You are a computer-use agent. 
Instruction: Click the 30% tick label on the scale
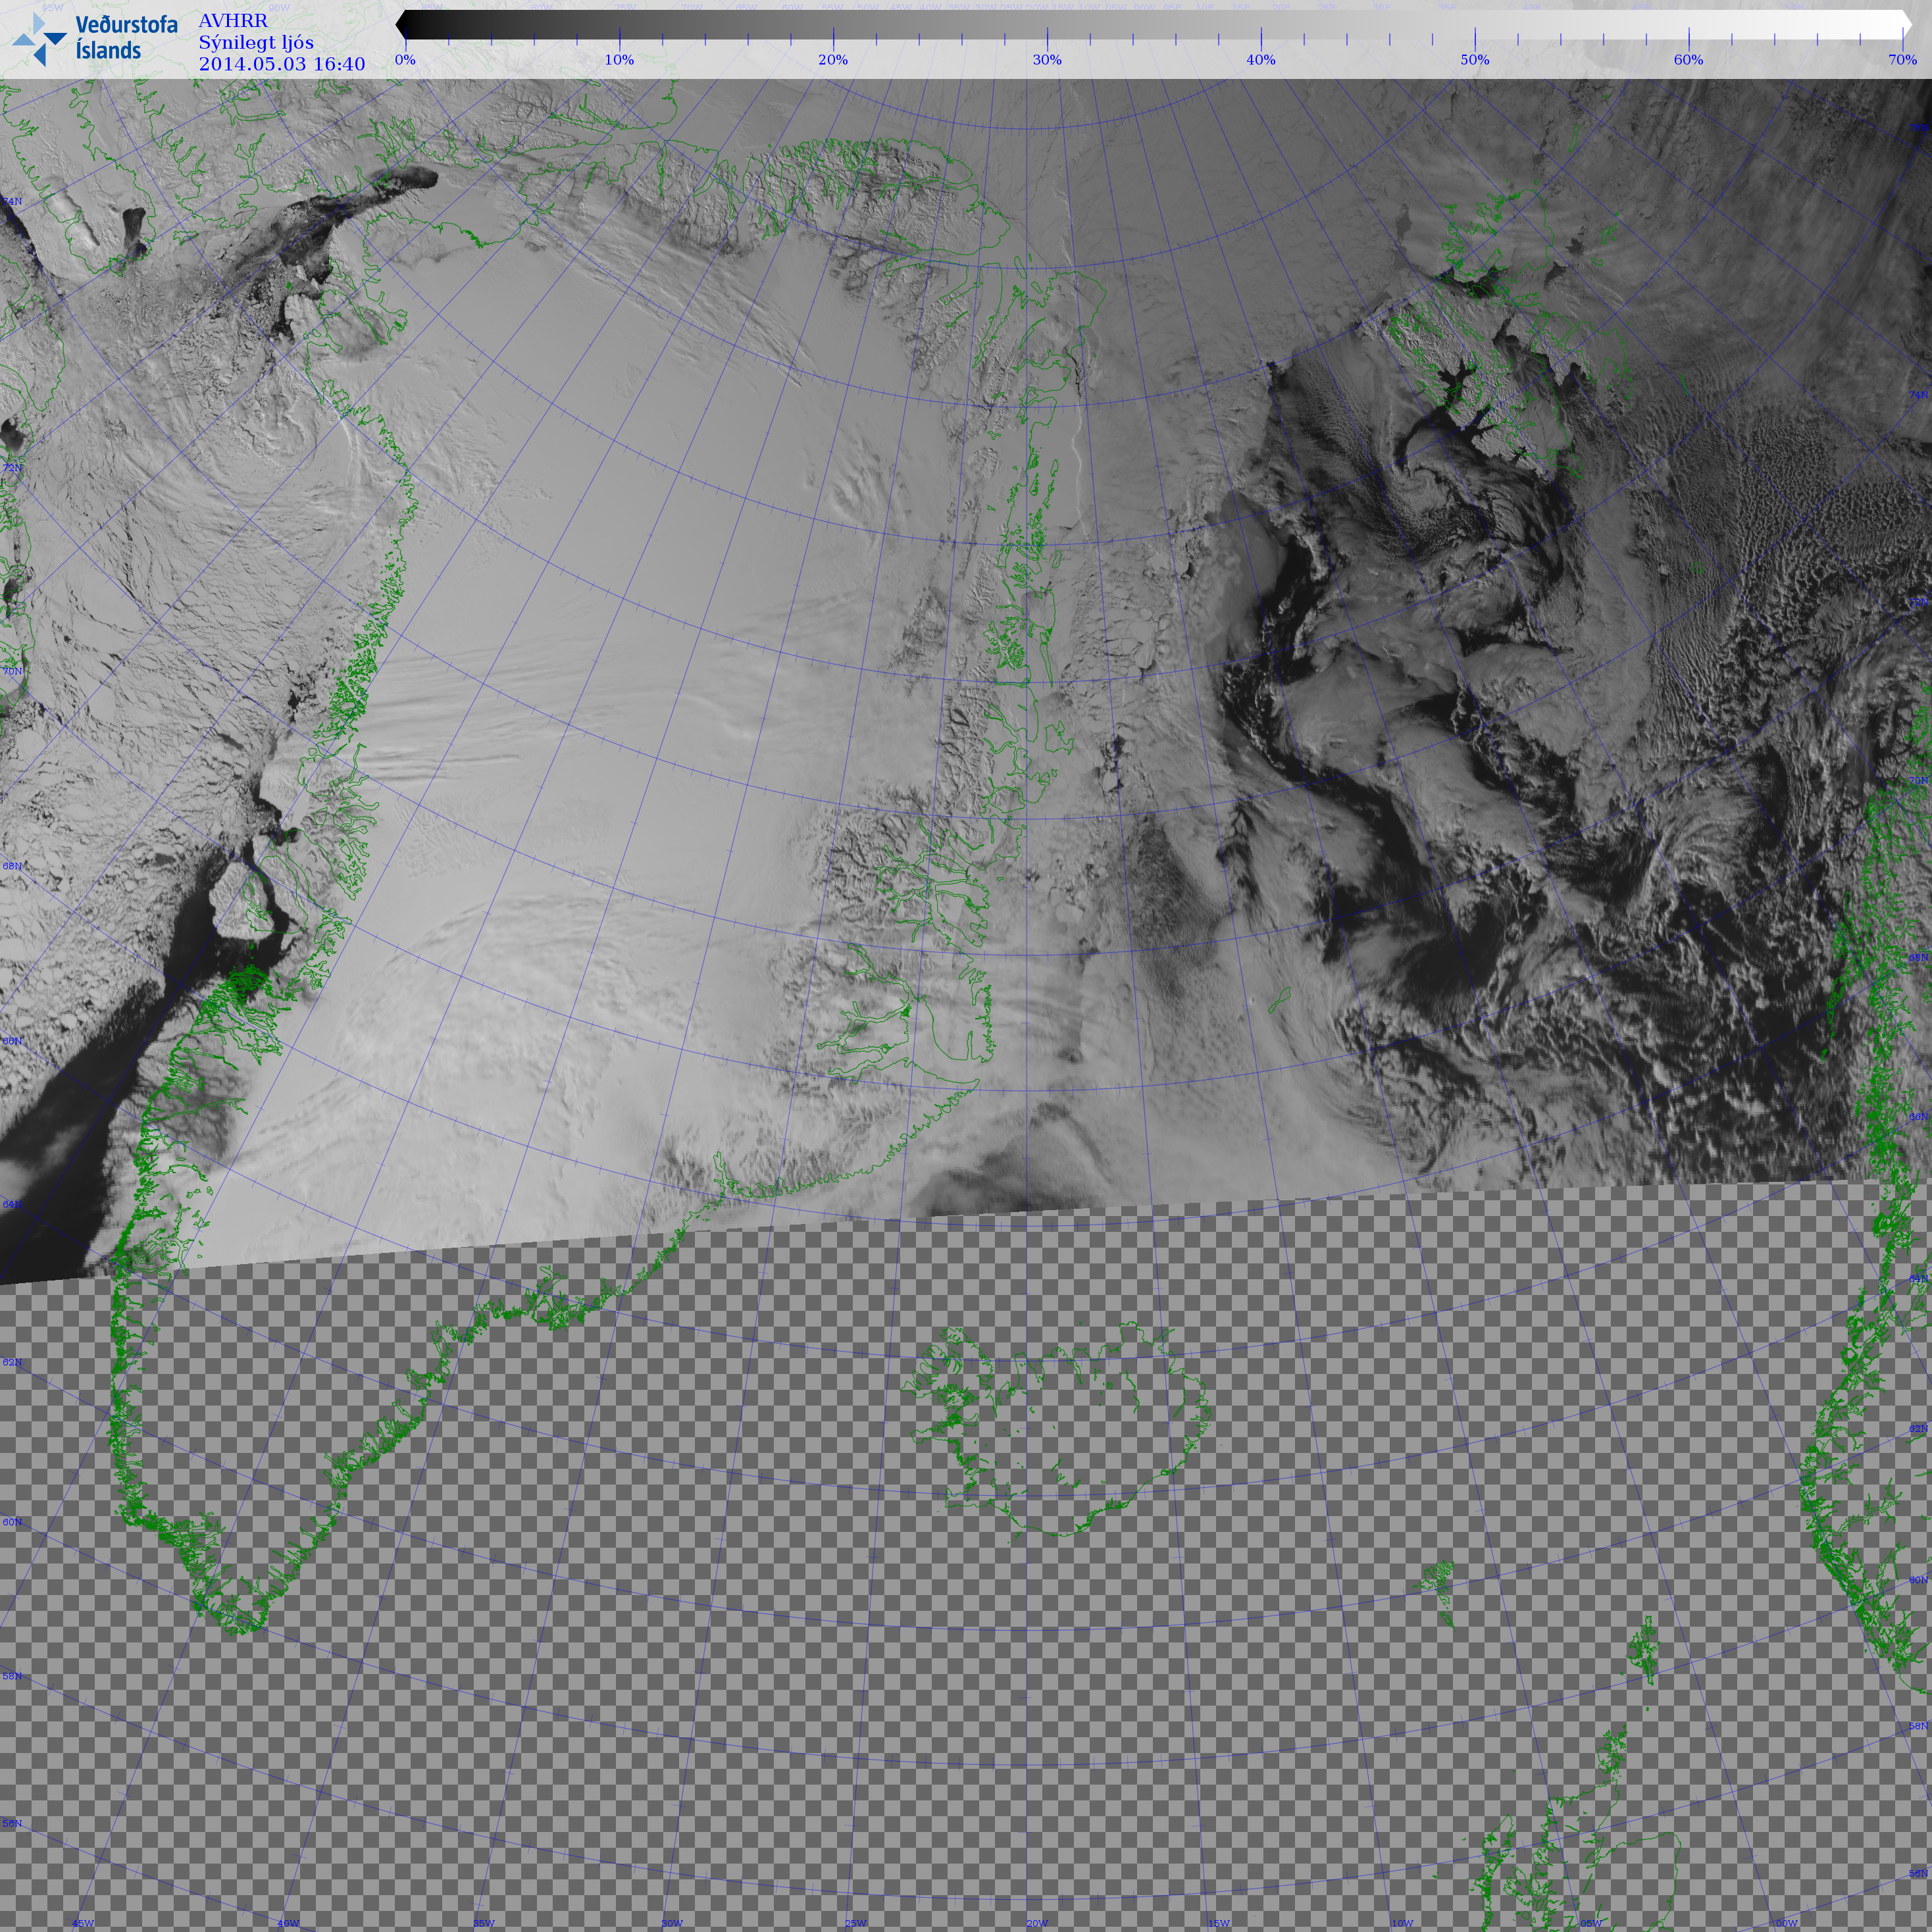[1047, 60]
